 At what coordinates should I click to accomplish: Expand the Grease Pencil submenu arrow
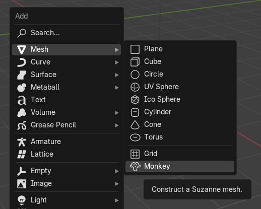pos(116,125)
